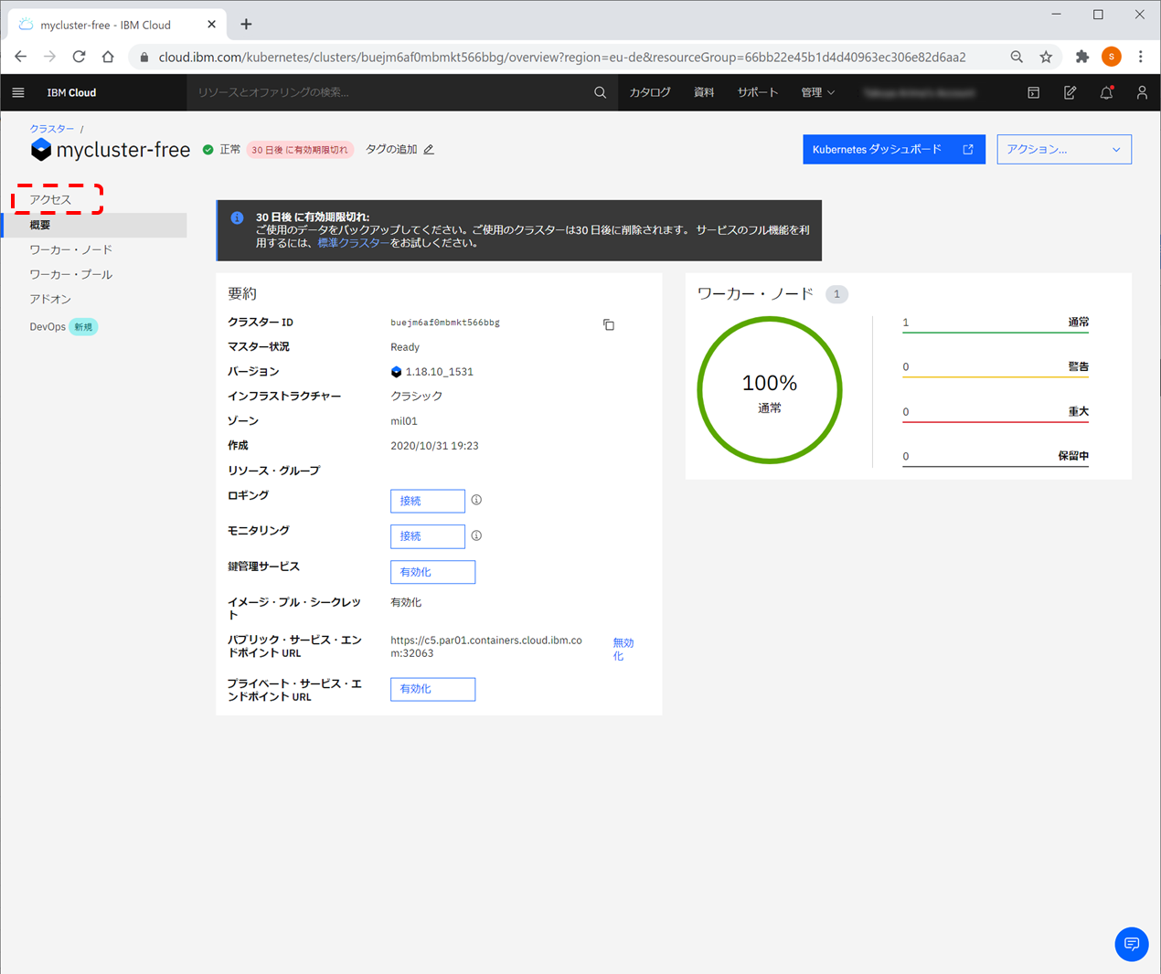Open the browser zoom magnifier icon in address bar
The image size is (1161, 974).
pos(1017,57)
